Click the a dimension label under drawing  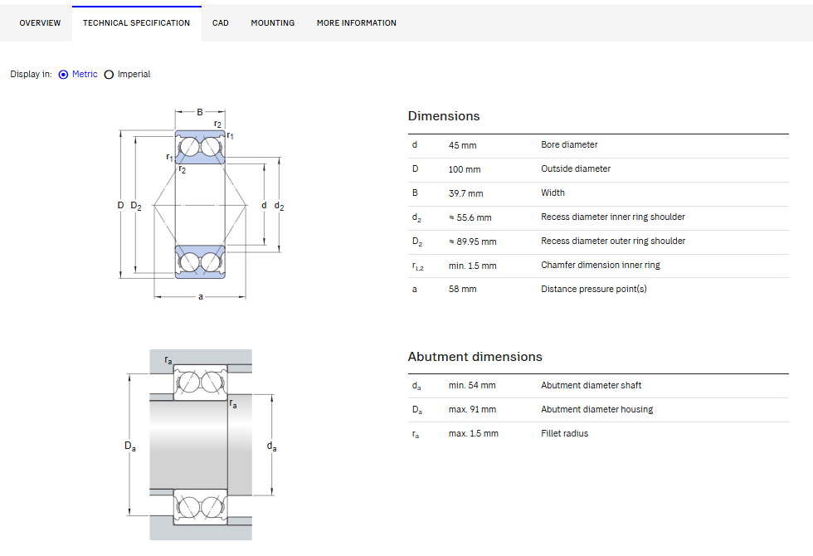[x=201, y=297]
